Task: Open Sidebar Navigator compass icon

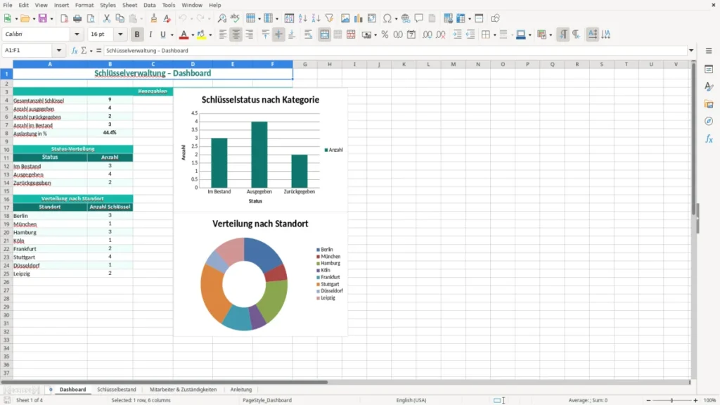Action: pyautogui.click(x=709, y=121)
